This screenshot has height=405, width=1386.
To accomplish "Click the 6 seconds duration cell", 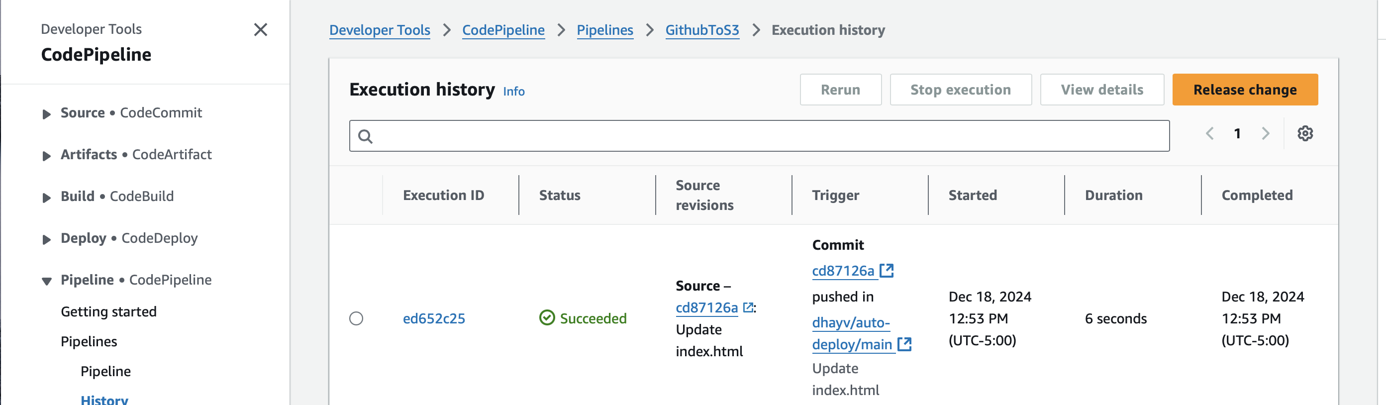I will [x=1115, y=318].
